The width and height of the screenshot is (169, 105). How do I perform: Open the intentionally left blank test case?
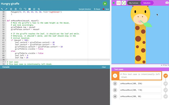coord(140,76)
